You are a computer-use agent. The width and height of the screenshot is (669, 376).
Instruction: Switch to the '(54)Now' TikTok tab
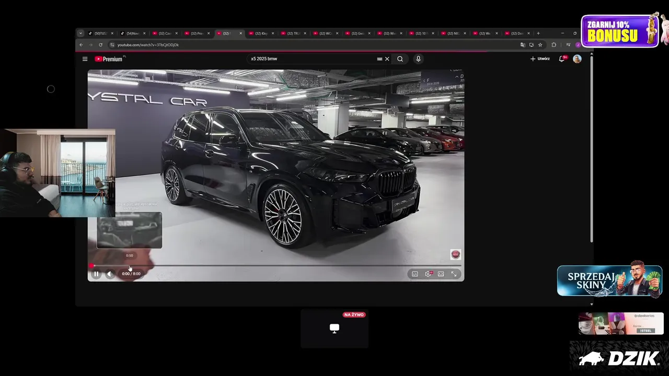pos(133,33)
